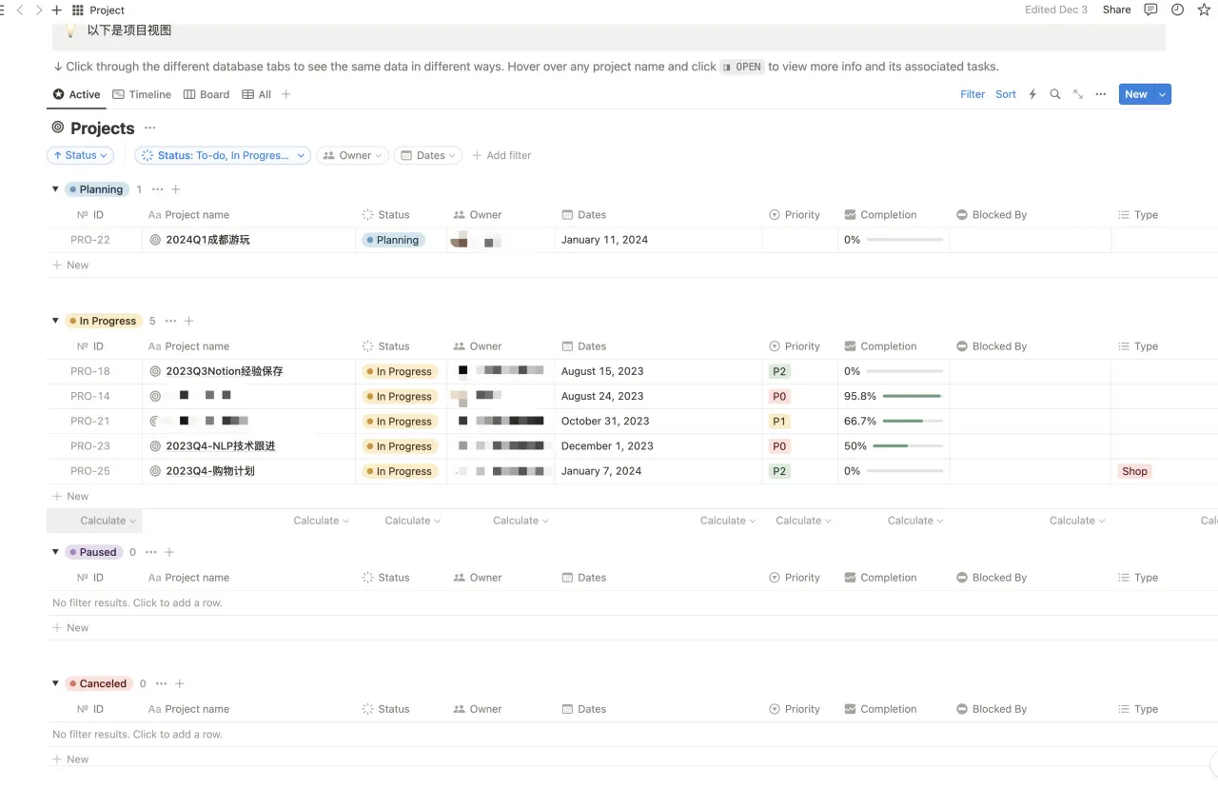Open the New button dropdown arrow
This screenshot has width=1218, height=789.
[x=1162, y=94]
